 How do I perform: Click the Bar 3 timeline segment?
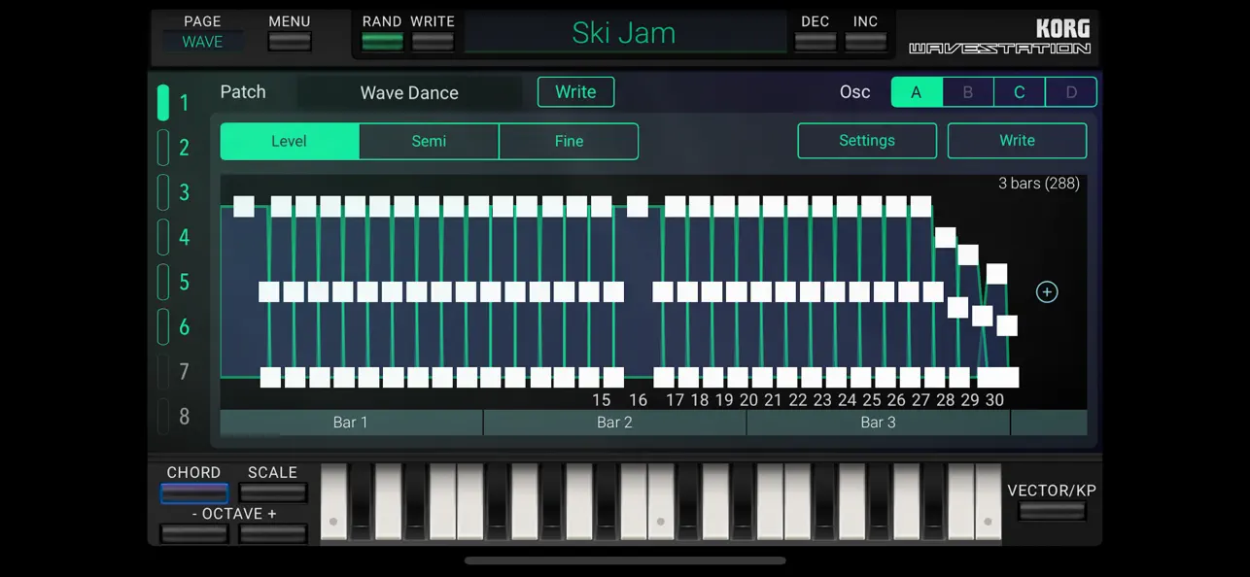[879, 423]
